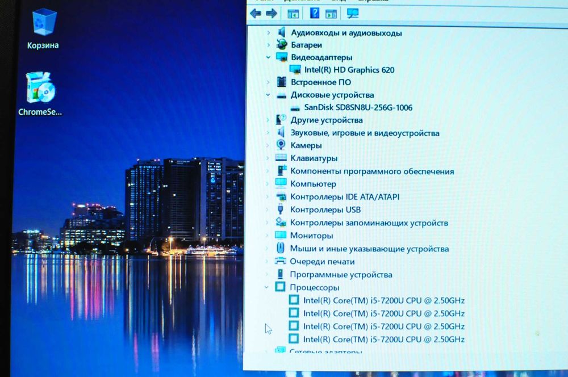Click the Компоненты программного обеспечения icon
The height and width of the screenshot is (377, 568).
coord(282,170)
